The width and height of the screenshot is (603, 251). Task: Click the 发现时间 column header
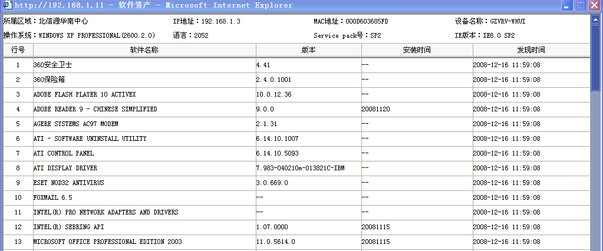click(x=531, y=50)
